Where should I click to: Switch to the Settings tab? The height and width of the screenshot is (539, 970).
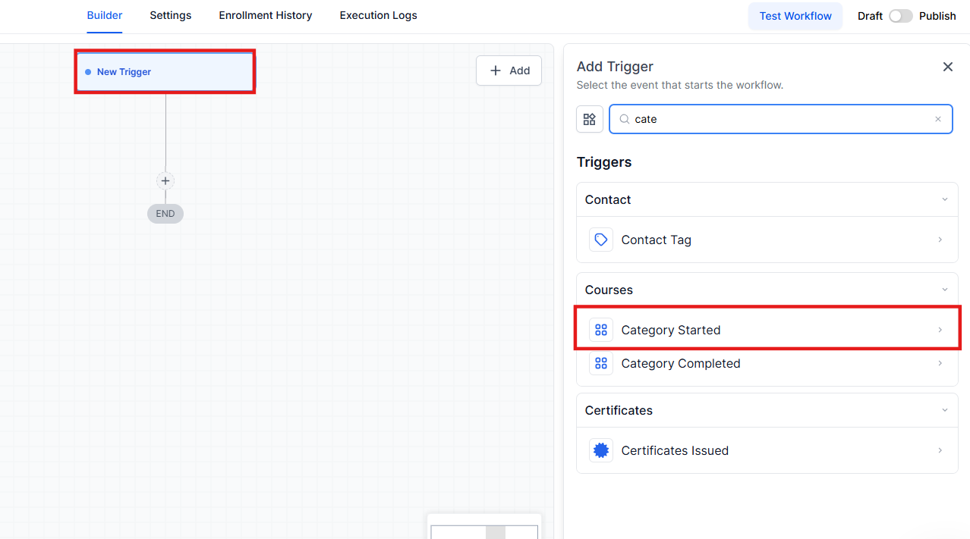171,15
